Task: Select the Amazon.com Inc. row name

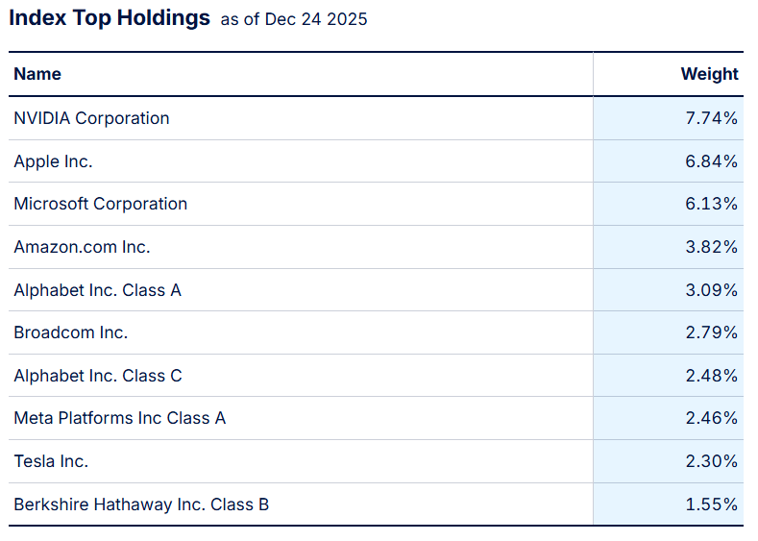Action: click(x=82, y=247)
